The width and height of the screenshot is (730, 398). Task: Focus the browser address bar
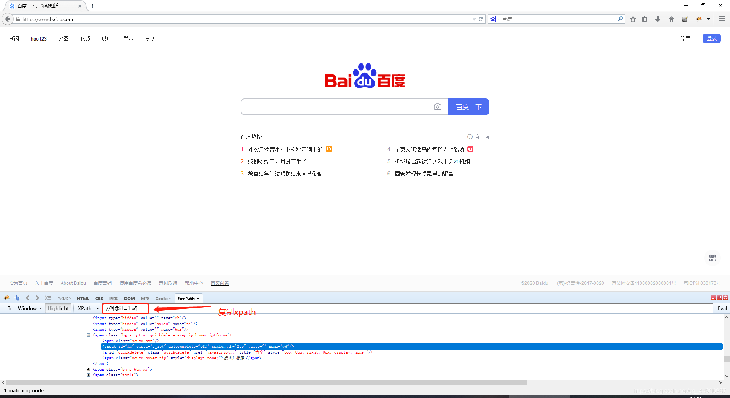click(x=243, y=19)
